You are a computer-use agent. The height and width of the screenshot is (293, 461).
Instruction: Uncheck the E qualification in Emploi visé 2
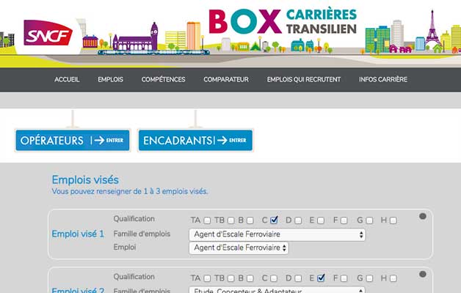coord(321,278)
